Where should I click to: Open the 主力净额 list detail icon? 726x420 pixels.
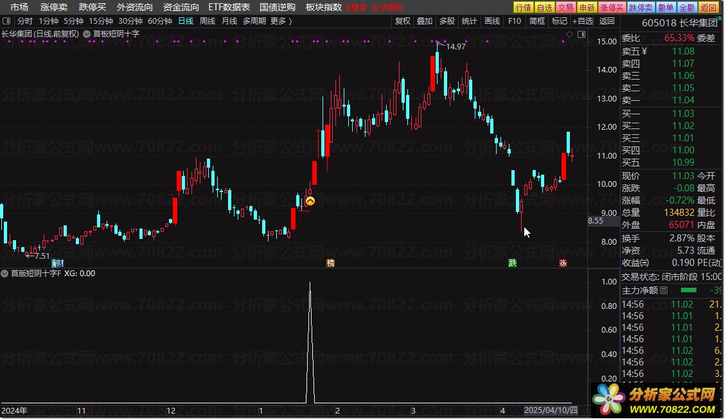click(x=664, y=290)
